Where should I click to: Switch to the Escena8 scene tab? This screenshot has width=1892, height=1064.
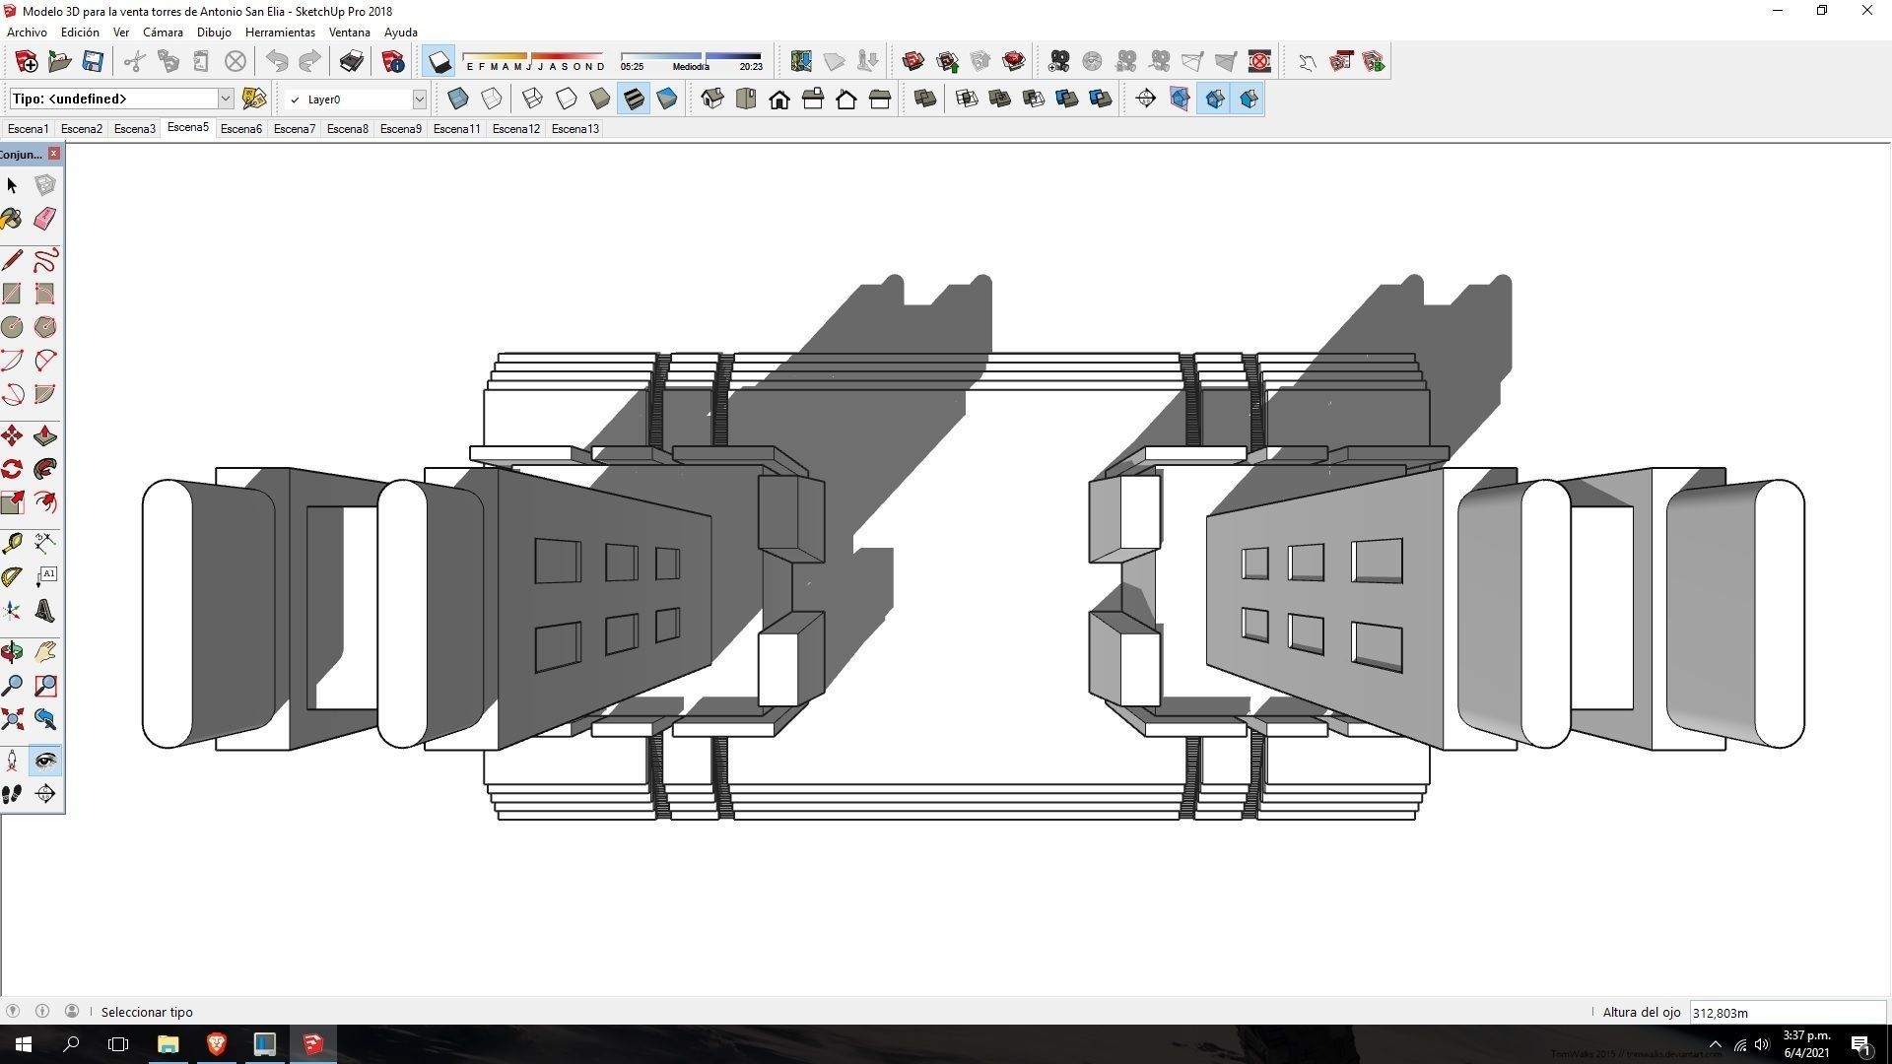coord(347,129)
